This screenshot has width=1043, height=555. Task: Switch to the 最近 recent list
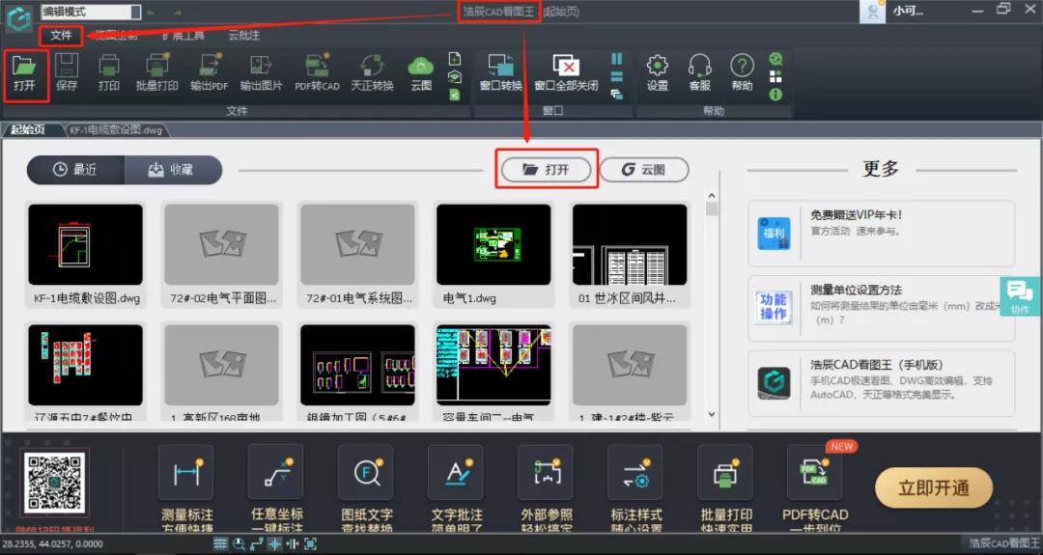click(75, 170)
